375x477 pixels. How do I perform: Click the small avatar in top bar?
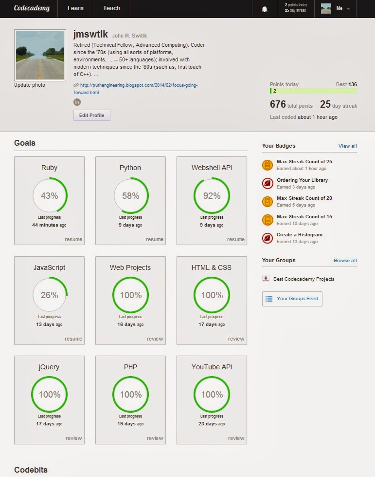pos(326,8)
